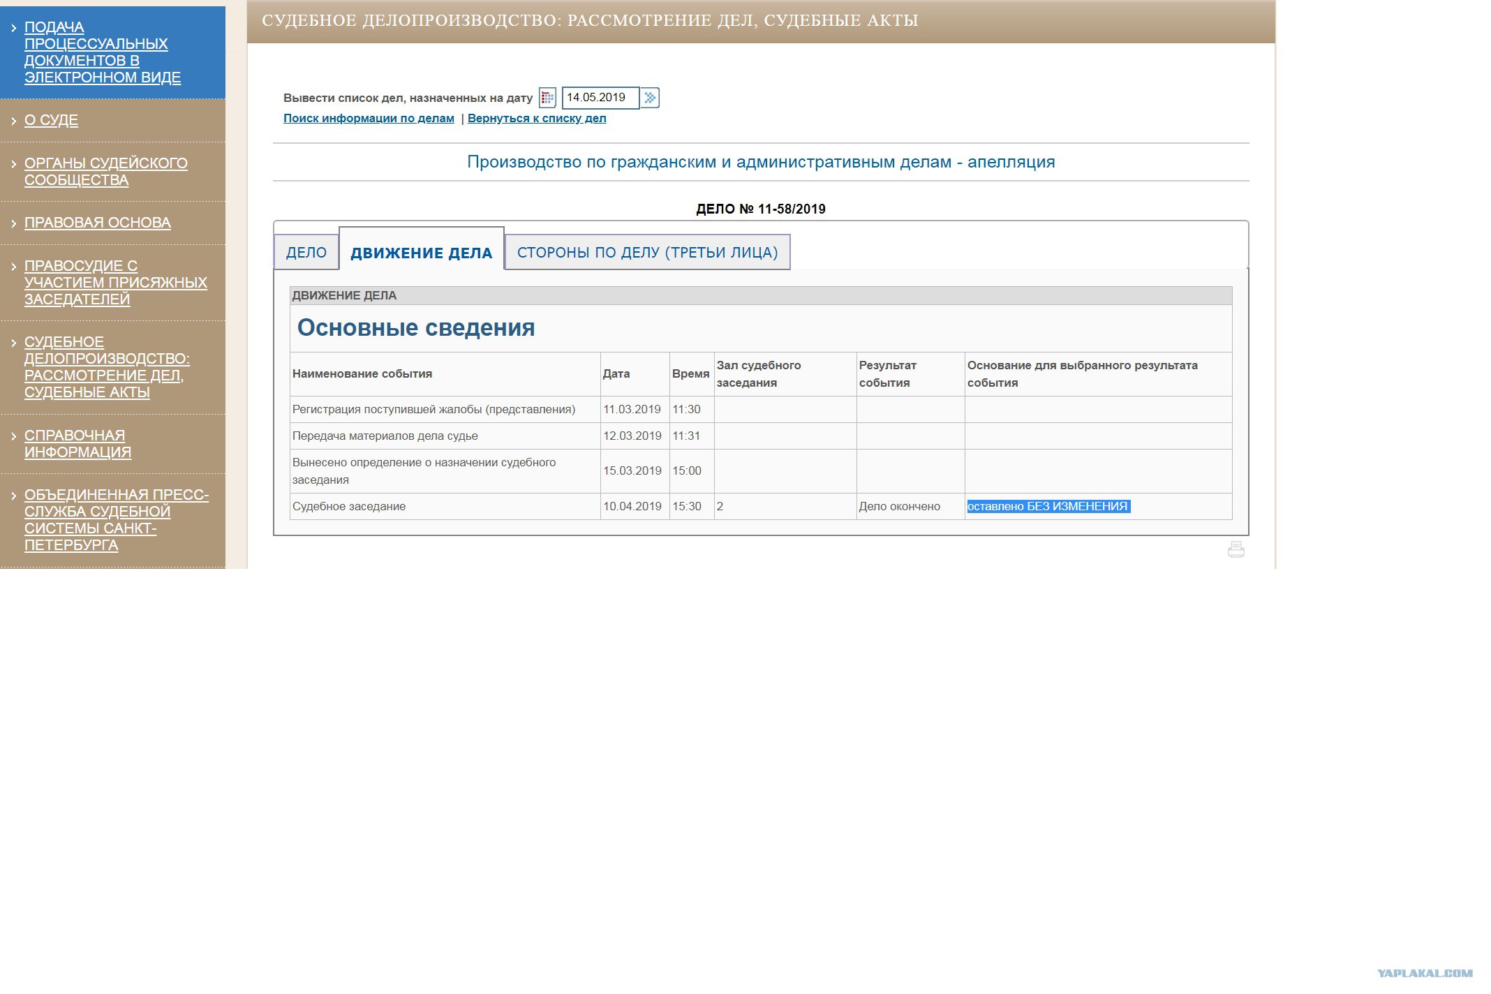Follow the Вернуться к списку дел link

tap(537, 119)
